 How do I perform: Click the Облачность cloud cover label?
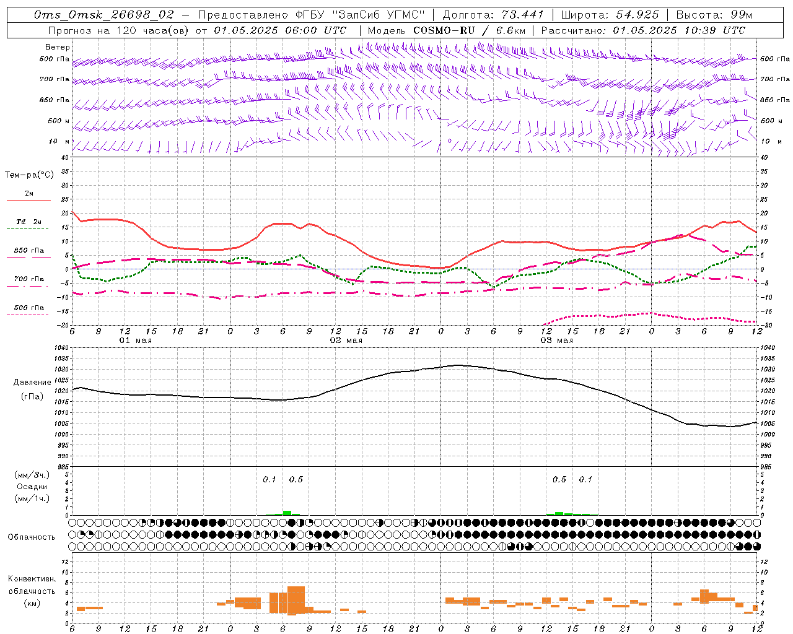click(32, 537)
